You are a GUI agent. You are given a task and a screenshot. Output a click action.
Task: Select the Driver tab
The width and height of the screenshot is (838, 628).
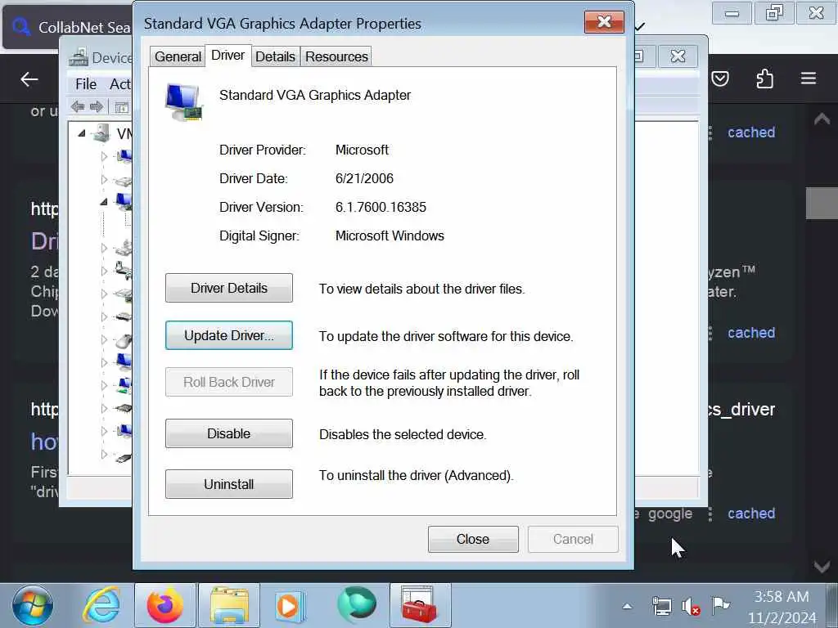228,56
